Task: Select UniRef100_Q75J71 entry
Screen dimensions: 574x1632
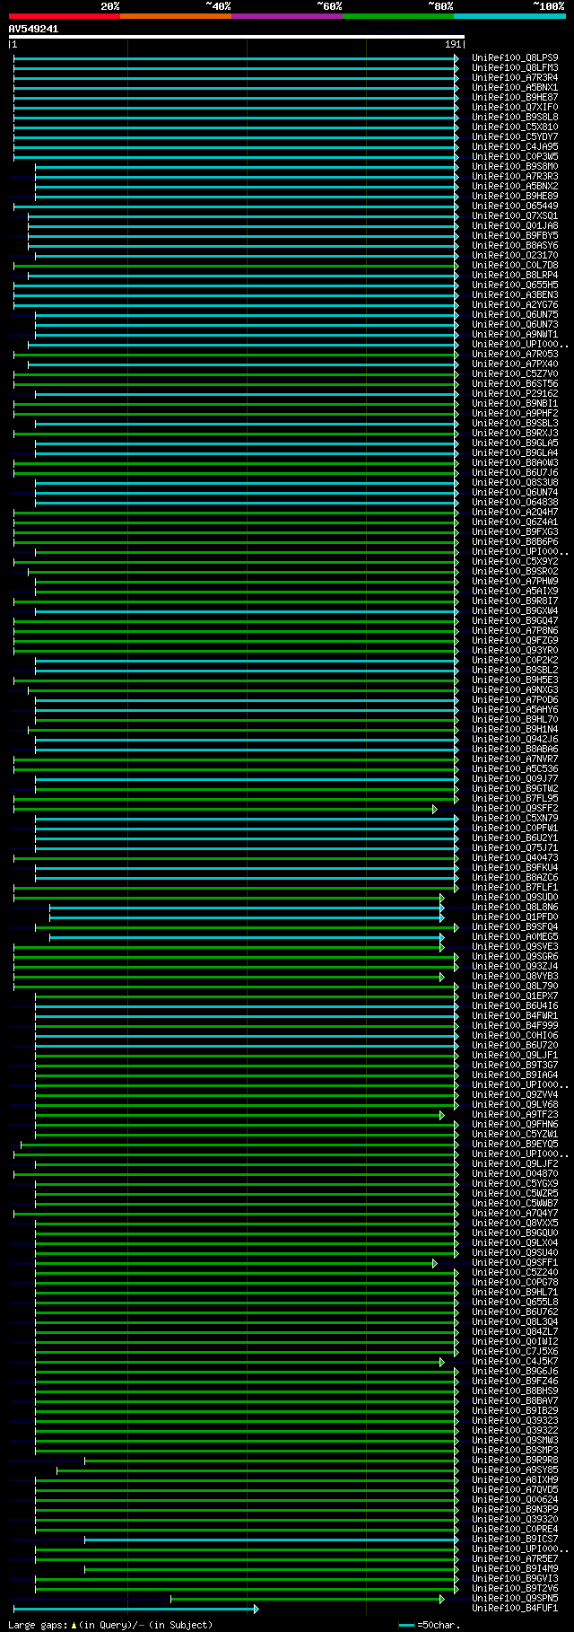Action: coord(515,848)
